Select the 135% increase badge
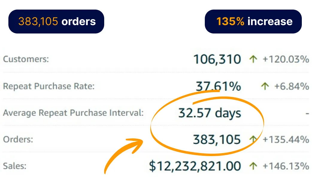 pyautogui.click(x=253, y=22)
